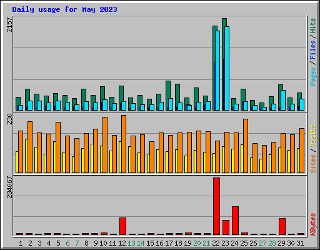Click the day 22 red KBytes bar

coord(216,206)
